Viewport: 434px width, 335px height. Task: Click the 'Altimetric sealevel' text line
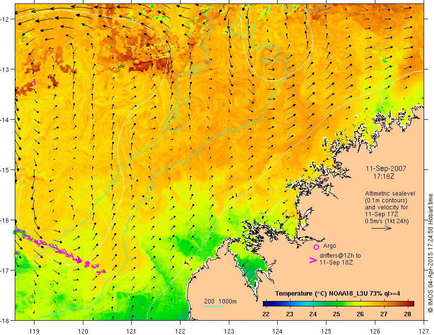390,194
